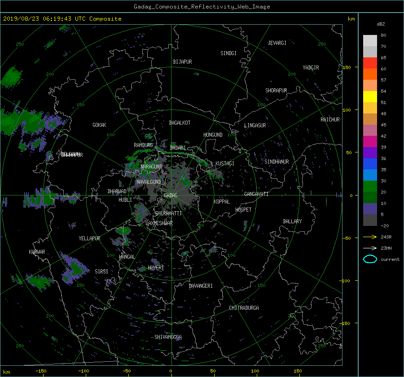Click the GOKAK city label
This screenshot has width=404, height=377.
(x=100, y=125)
